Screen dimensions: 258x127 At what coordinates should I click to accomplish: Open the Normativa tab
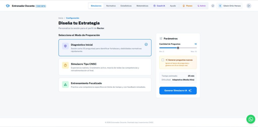[111, 6]
